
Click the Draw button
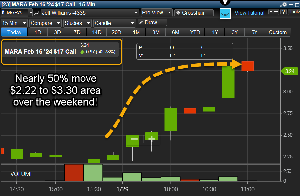pyautogui.click(x=152, y=23)
